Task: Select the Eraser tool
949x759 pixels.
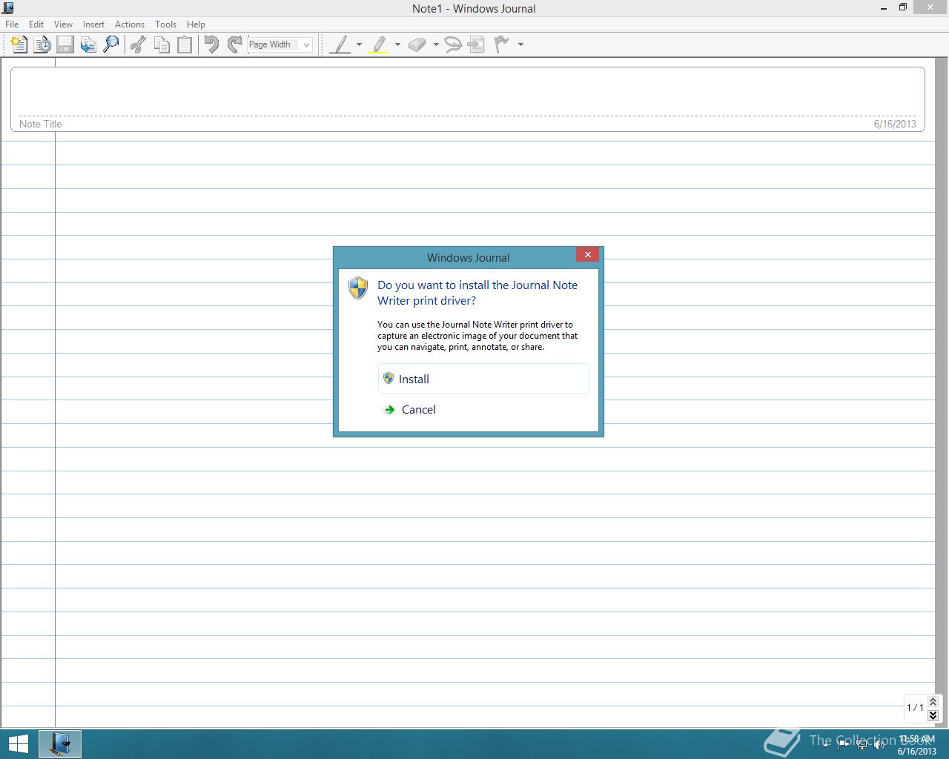Action: [417, 44]
